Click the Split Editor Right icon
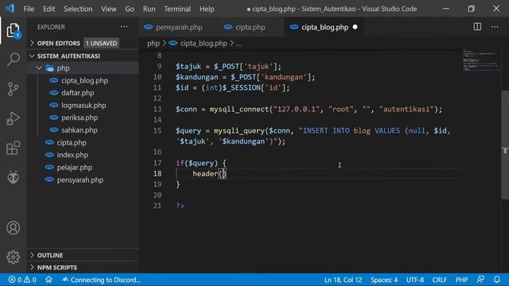Image resolution: width=509 pixels, height=286 pixels. (477, 27)
